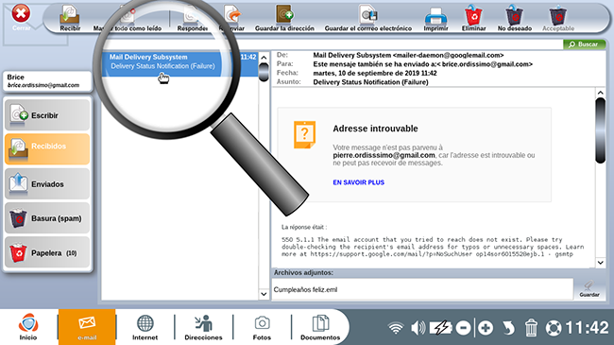This screenshot has width=614, height=345.
Task: Delete the message with Eliminar
Action: click(x=473, y=18)
